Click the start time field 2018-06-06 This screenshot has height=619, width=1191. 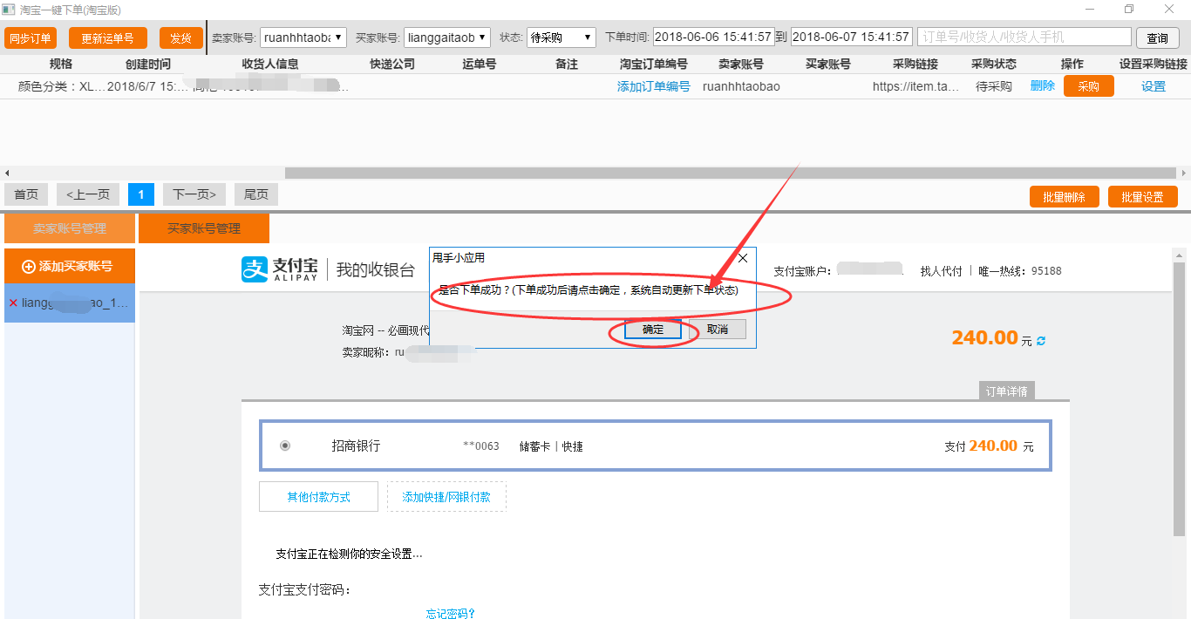(713, 37)
